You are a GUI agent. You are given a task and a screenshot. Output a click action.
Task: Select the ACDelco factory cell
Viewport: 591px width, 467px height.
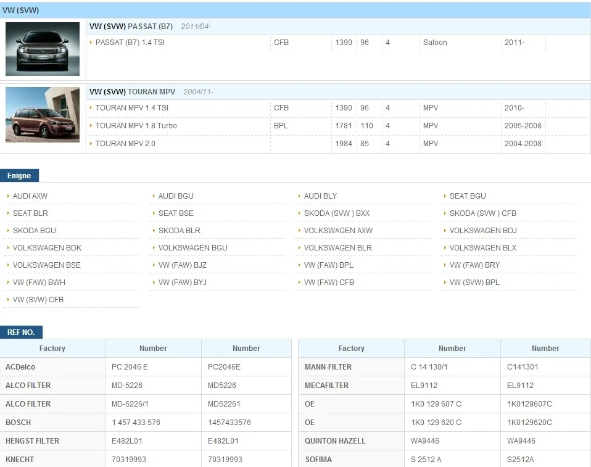[x=52, y=367]
